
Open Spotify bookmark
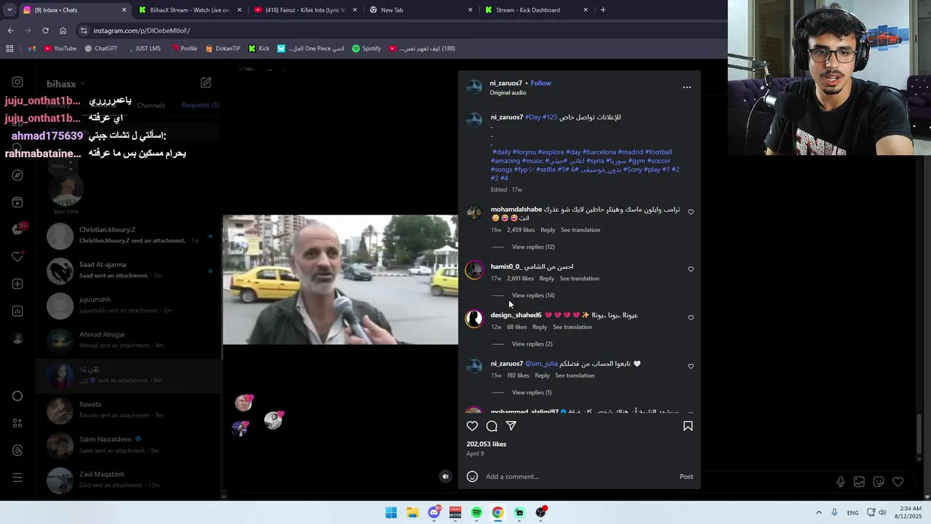[x=366, y=49]
